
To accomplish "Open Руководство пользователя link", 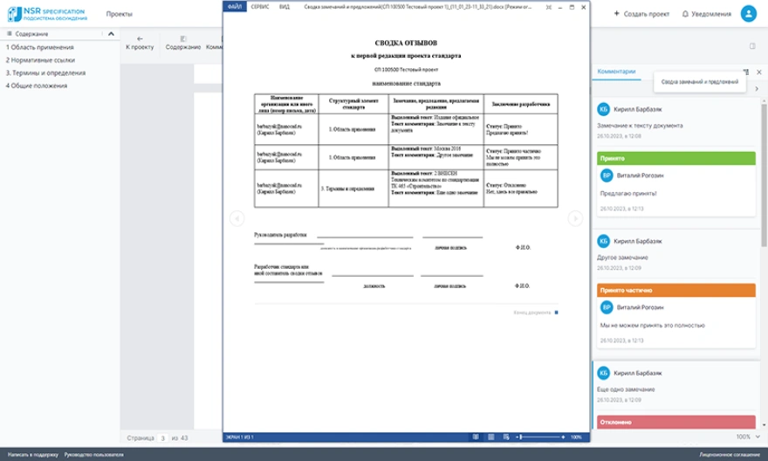I will click(x=94, y=455).
